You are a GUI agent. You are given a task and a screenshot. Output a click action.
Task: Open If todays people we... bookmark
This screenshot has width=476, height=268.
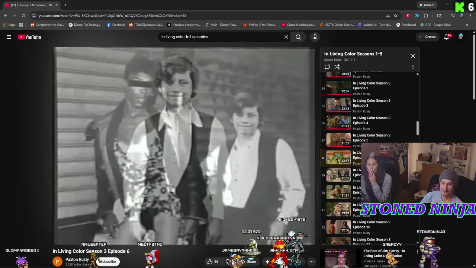(x=184, y=25)
